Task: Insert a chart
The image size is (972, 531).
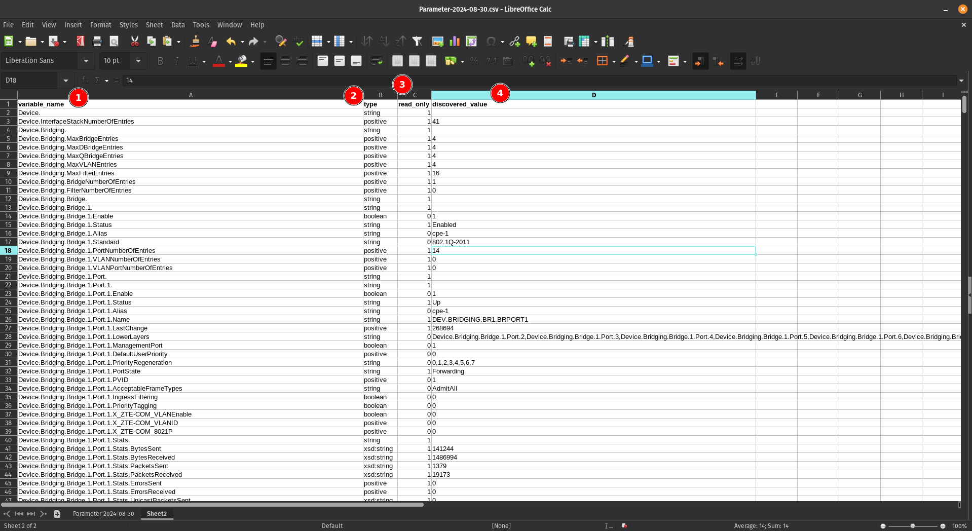Action: point(454,41)
